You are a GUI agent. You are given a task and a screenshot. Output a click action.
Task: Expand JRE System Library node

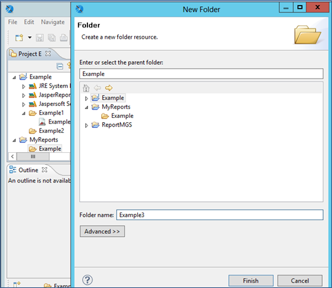[x=24, y=86]
